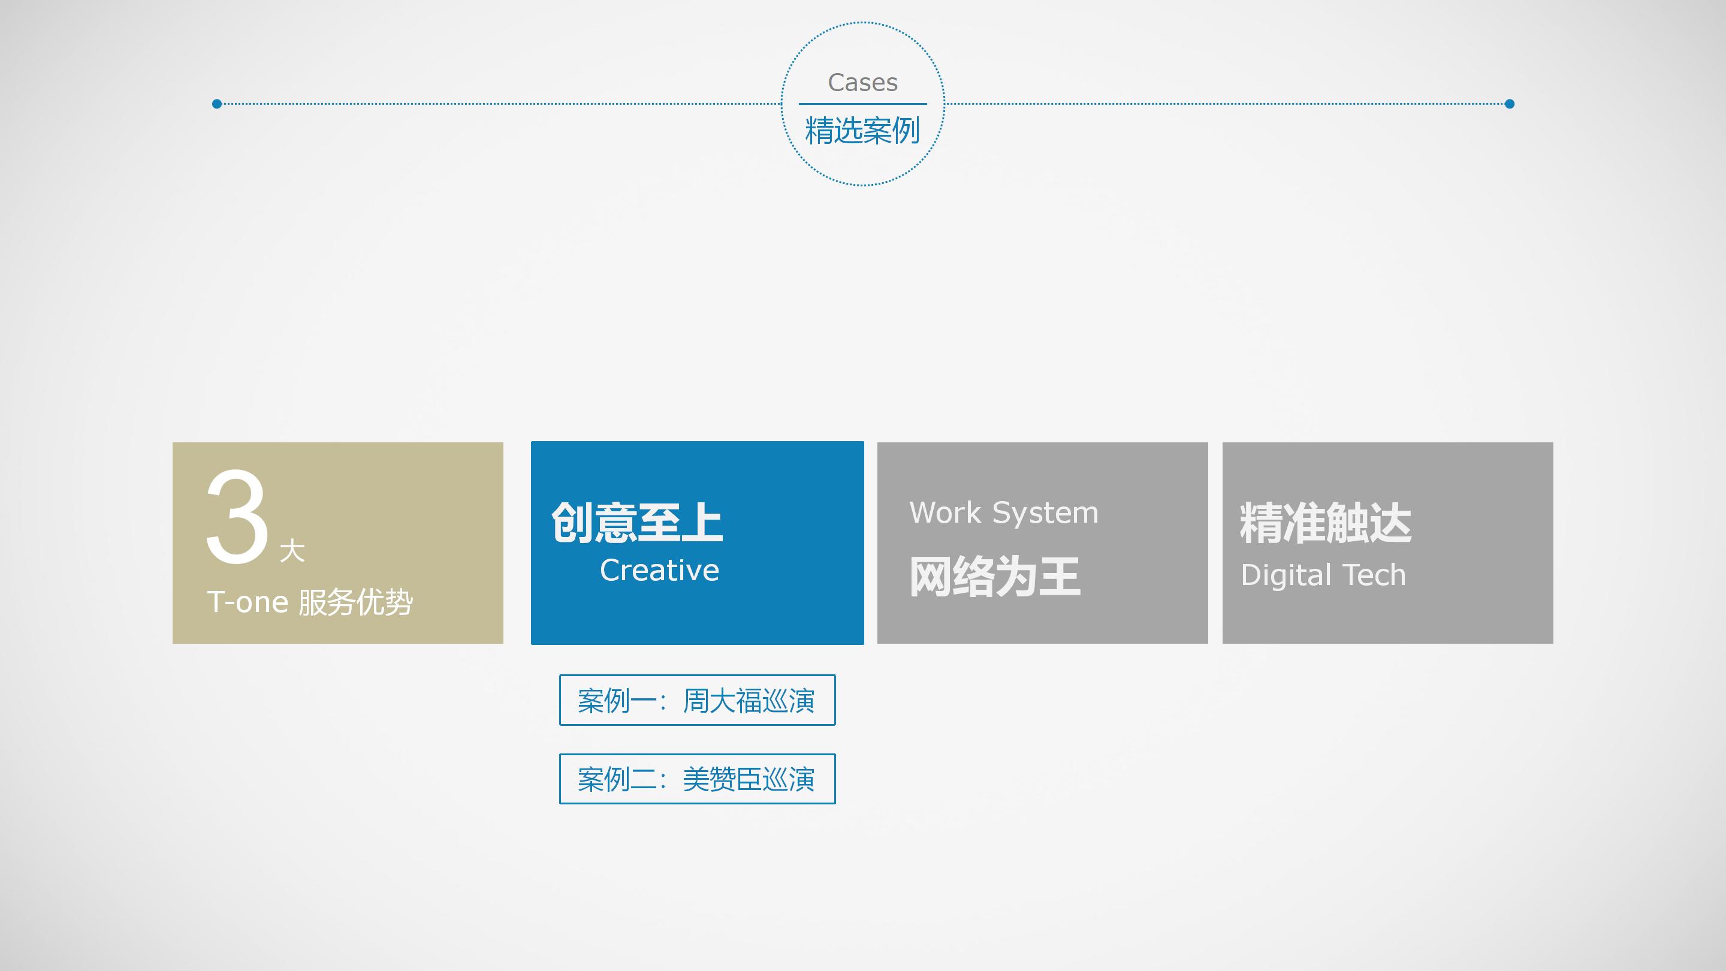Viewport: 1726px width, 971px height.
Task: Click the T-one 服务优势 caption
Action: pyautogui.click(x=310, y=602)
